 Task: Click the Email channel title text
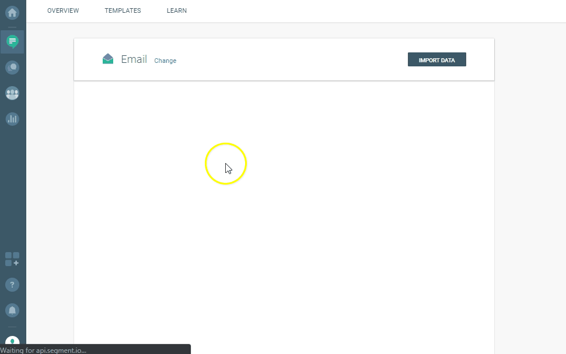[x=134, y=59]
